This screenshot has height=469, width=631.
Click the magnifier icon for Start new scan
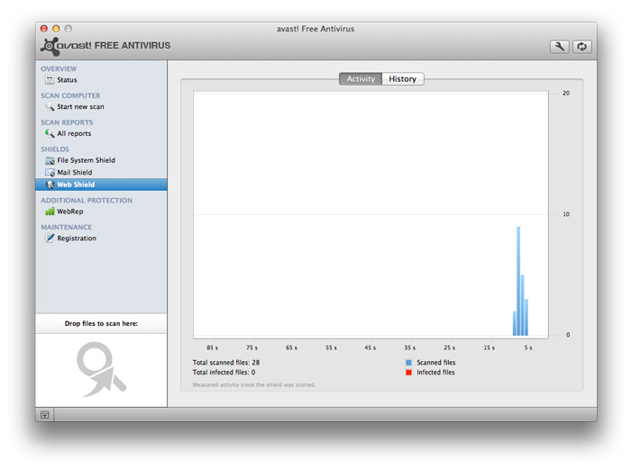click(50, 107)
